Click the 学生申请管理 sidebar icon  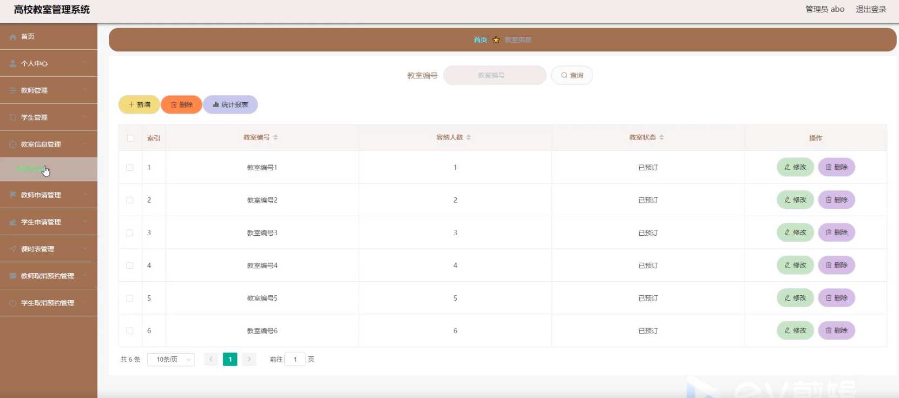click(x=13, y=222)
